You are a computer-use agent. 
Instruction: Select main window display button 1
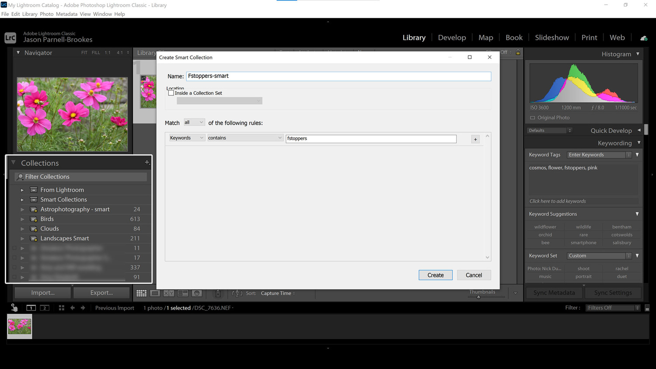[x=31, y=308]
